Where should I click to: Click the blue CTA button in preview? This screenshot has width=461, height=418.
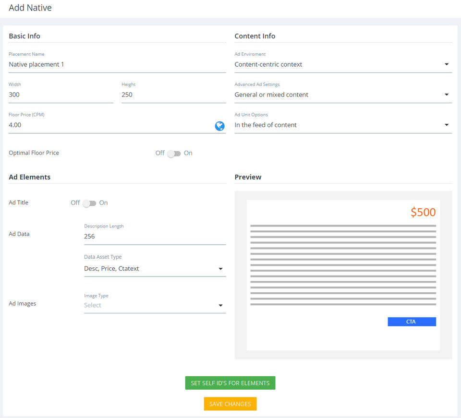coord(412,322)
